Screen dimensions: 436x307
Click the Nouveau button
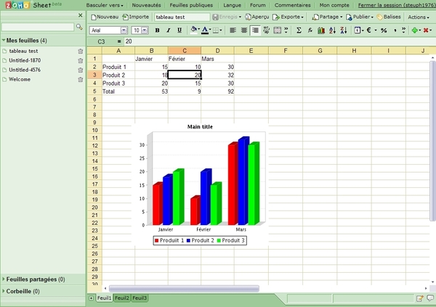point(105,16)
